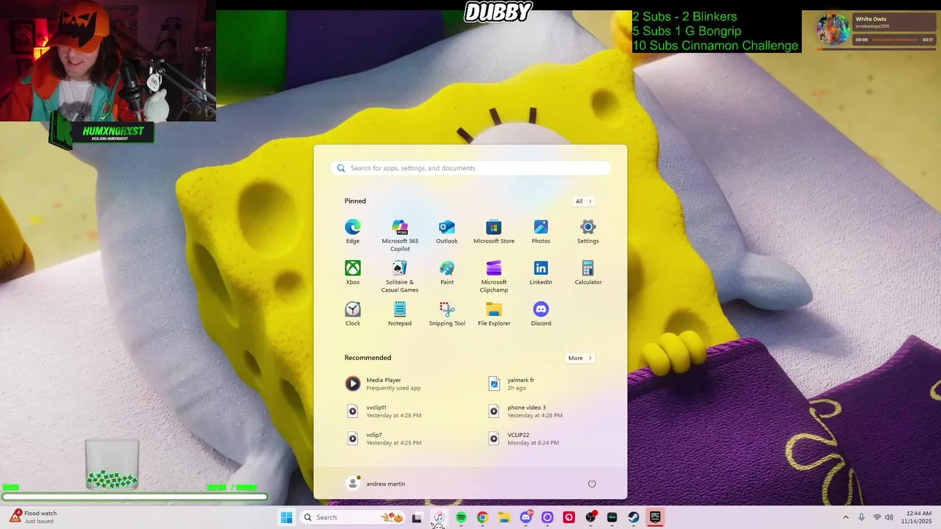Viewport: 941px width, 529px height.
Task: Show hidden icons tray chevron
Action: (845, 517)
